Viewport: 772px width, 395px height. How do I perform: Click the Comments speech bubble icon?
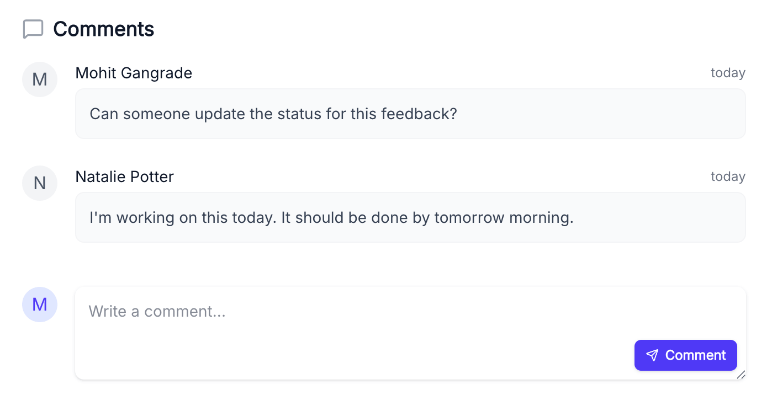coord(33,29)
